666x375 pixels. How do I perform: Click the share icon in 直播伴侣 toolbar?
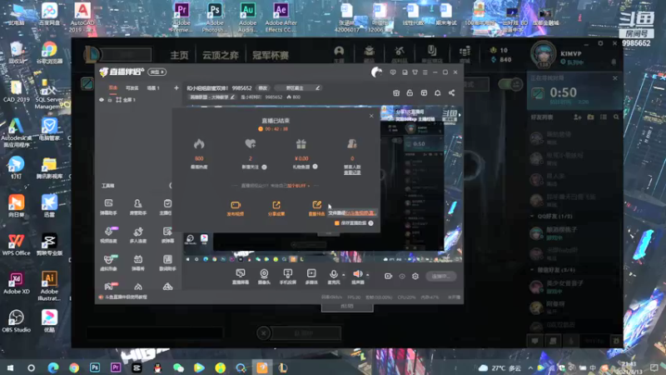(451, 92)
